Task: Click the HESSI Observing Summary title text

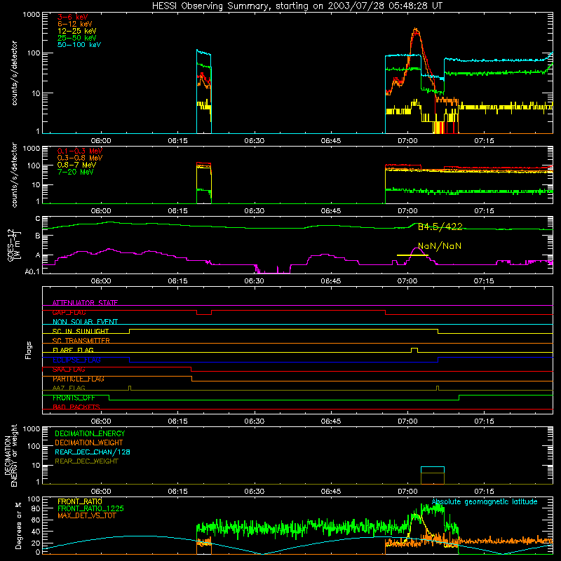Action: 297,6
